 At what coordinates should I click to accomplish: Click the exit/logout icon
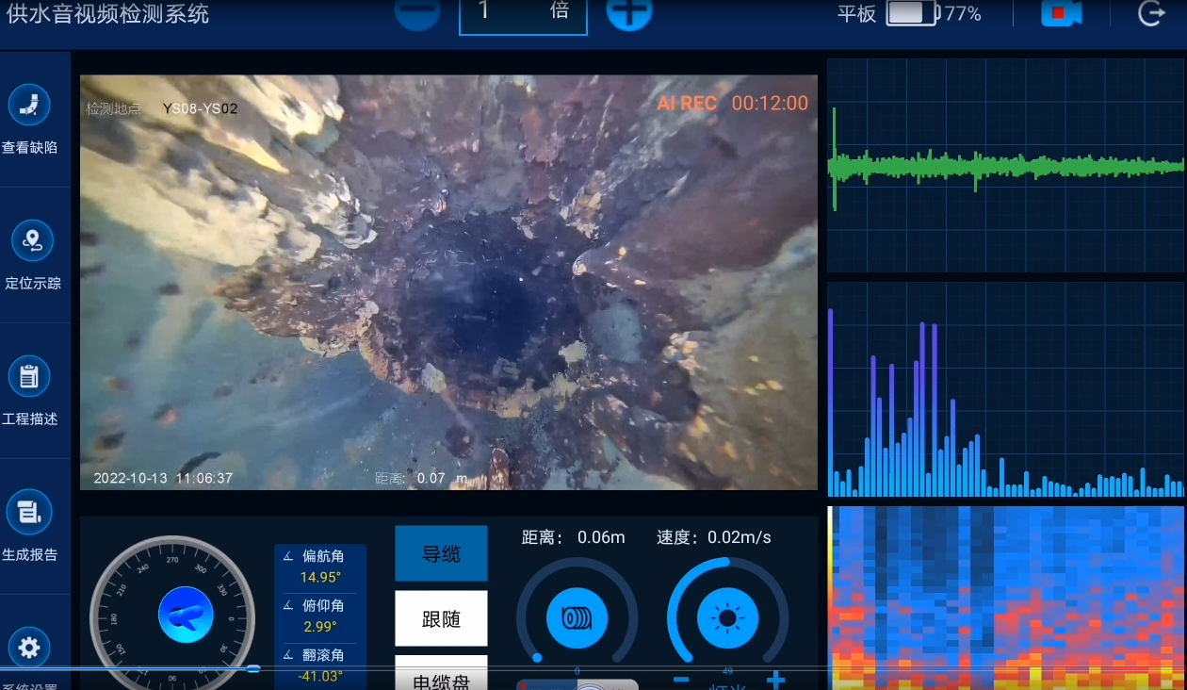(1151, 13)
